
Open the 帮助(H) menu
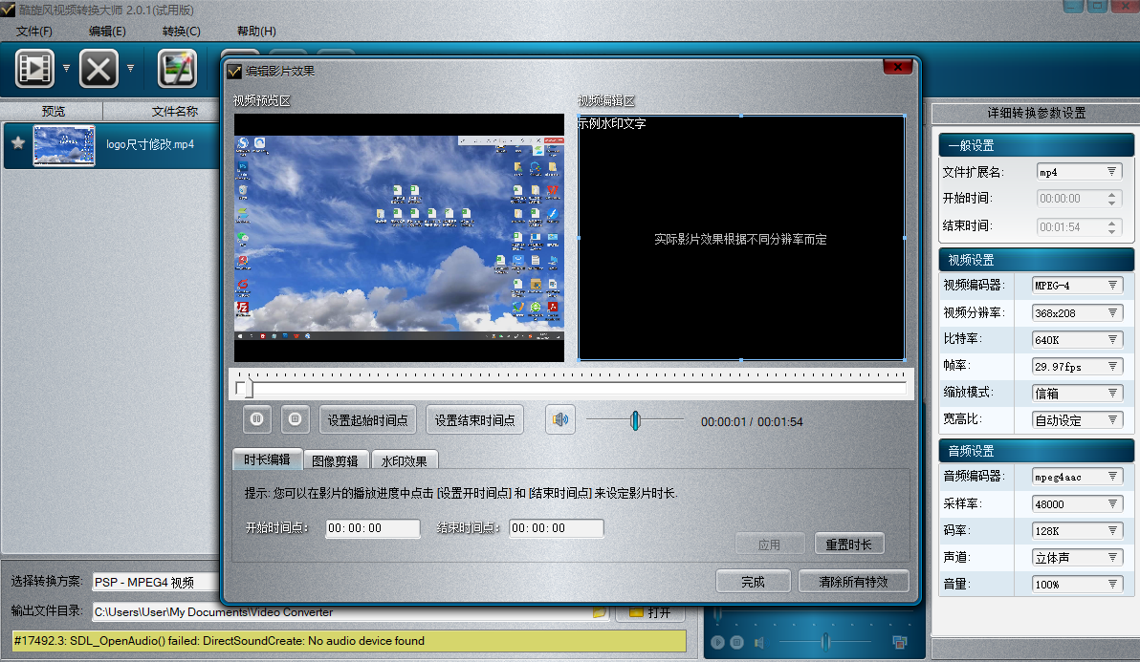point(256,32)
